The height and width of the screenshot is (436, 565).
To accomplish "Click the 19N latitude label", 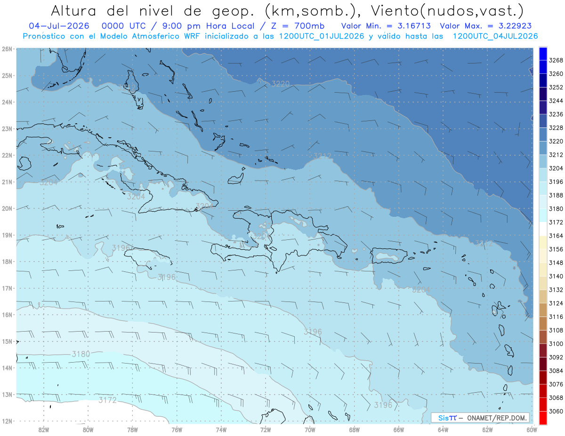I will tap(7, 235).
